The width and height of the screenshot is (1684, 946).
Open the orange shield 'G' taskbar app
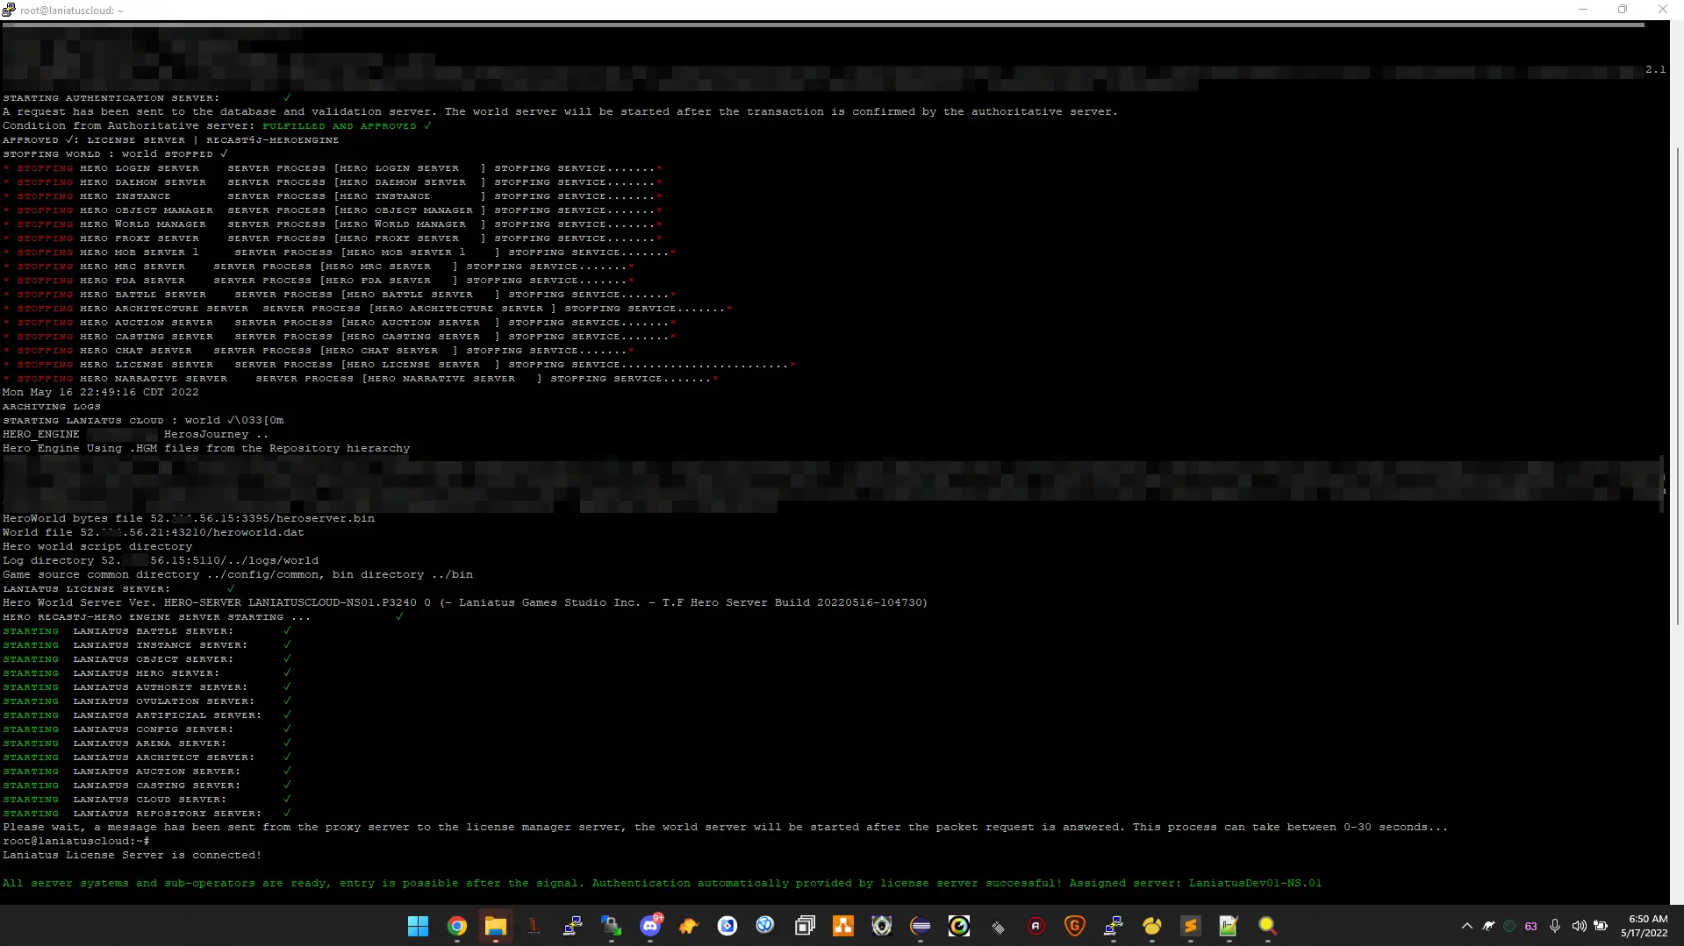1075,926
